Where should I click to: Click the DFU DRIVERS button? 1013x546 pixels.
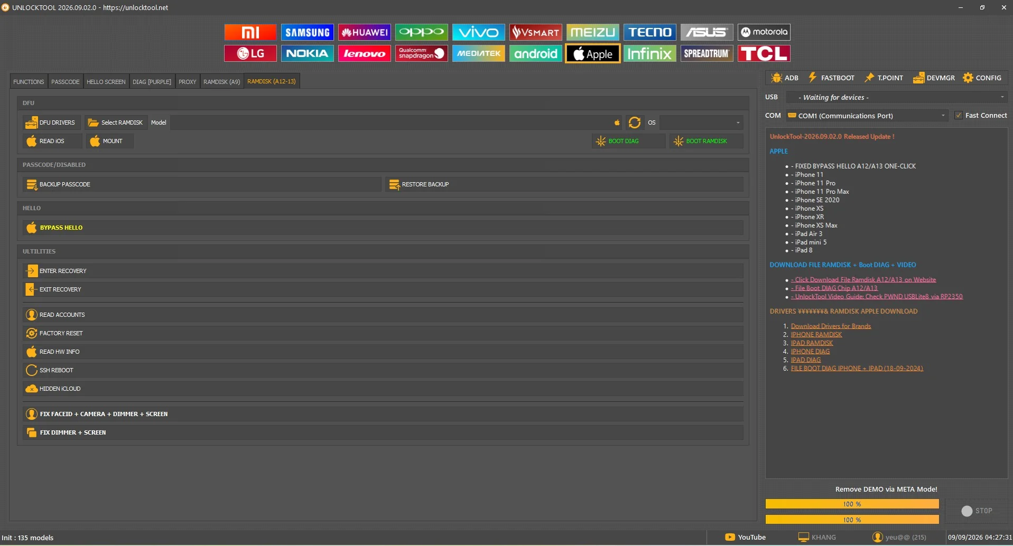click(51, 123)
